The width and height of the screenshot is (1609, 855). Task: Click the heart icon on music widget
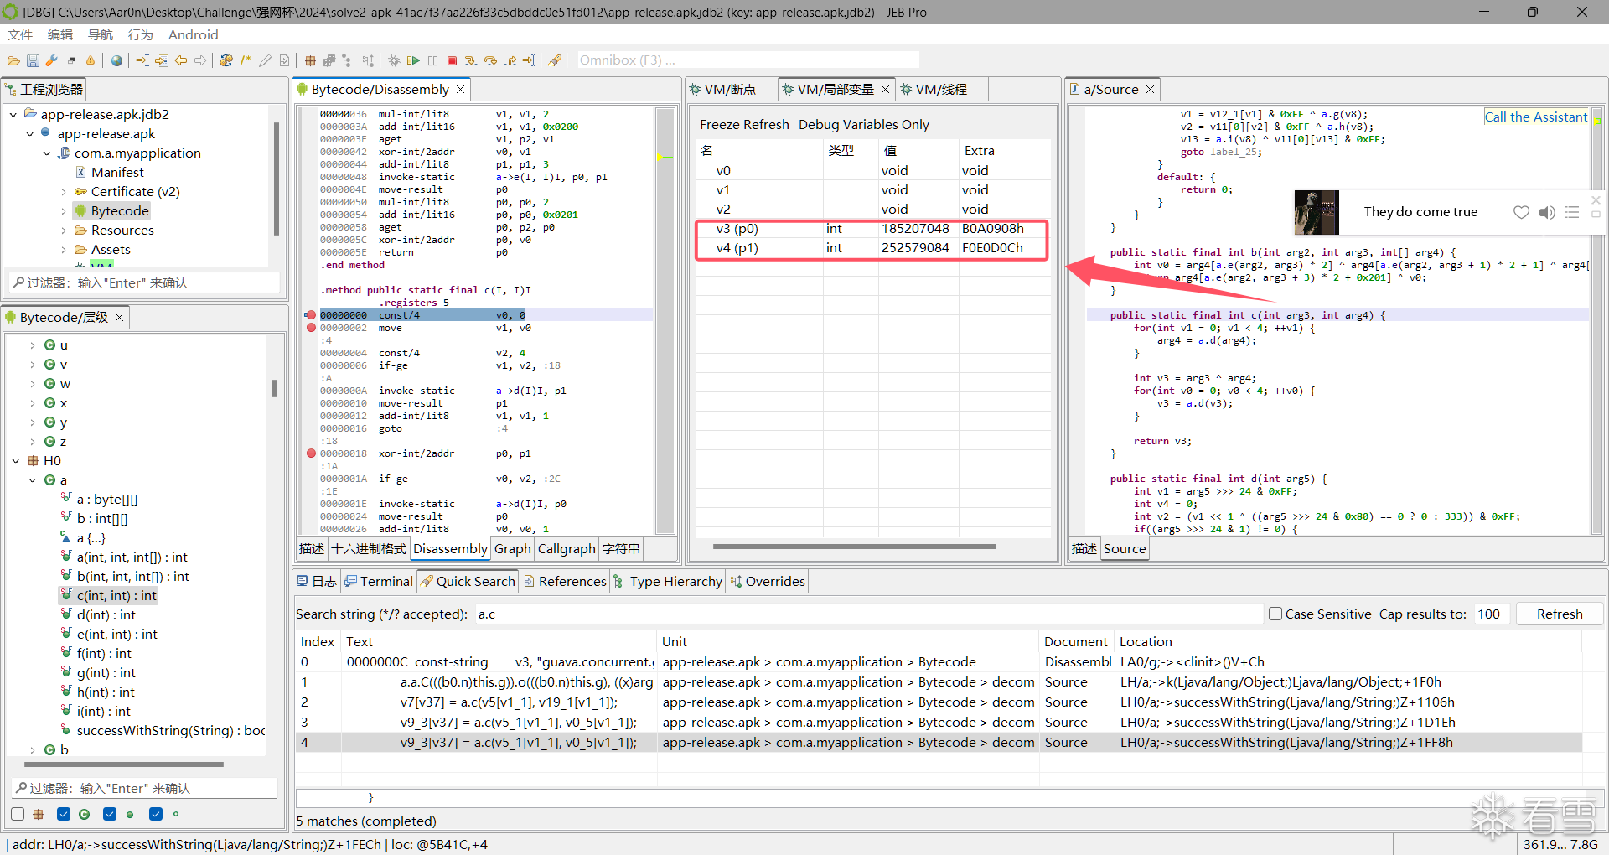1521,212
